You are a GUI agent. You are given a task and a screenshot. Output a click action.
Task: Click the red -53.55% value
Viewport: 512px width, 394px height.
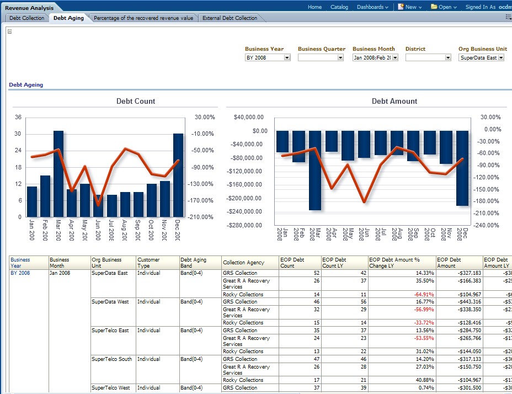pyautogui.click(x=424, y=338)
